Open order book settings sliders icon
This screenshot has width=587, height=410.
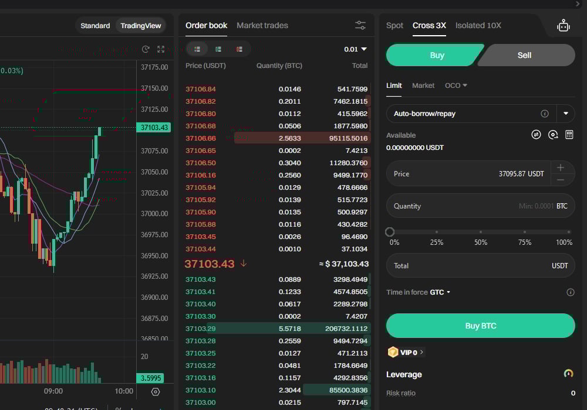click(x=360, y=25)
